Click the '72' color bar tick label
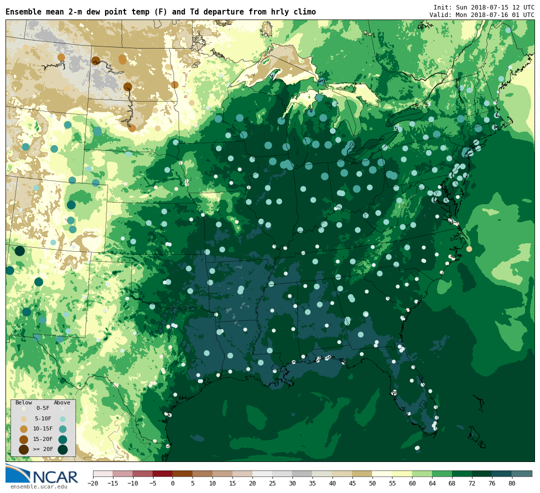 [x=472, y=483]
